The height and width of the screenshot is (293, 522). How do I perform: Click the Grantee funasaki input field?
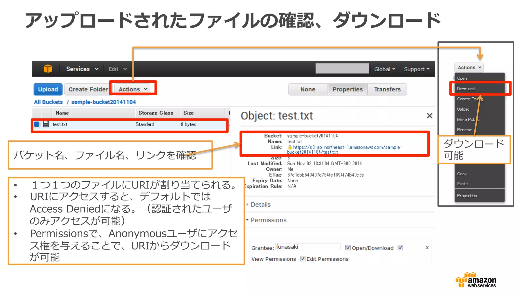tap(308, 247)
